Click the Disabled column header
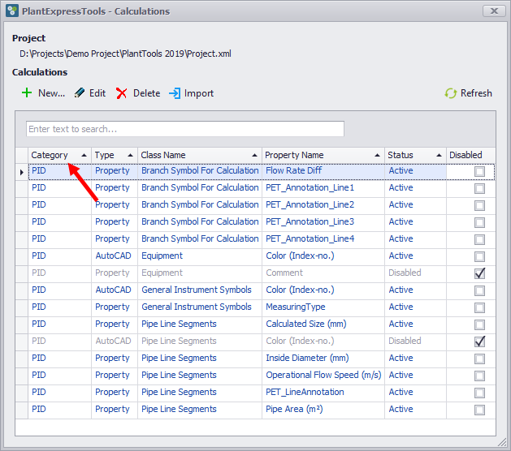This screenshot has height=451, width=511. coord(466,155)
